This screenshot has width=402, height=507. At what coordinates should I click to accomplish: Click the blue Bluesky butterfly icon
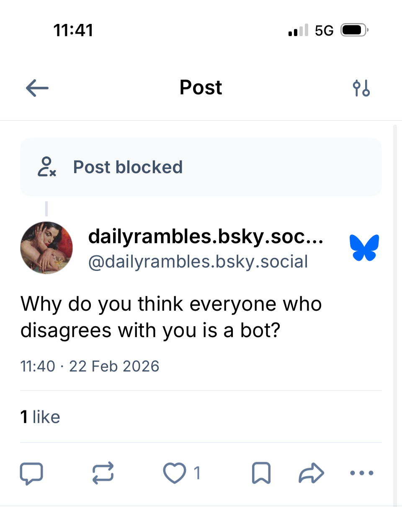pyautogui.click(x=364, y=247)
